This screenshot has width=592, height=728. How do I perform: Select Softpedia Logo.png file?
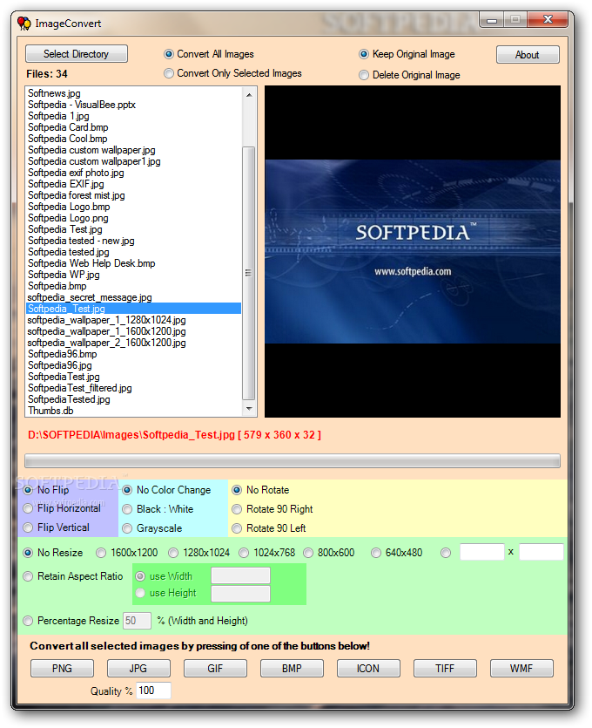[134, 218]
